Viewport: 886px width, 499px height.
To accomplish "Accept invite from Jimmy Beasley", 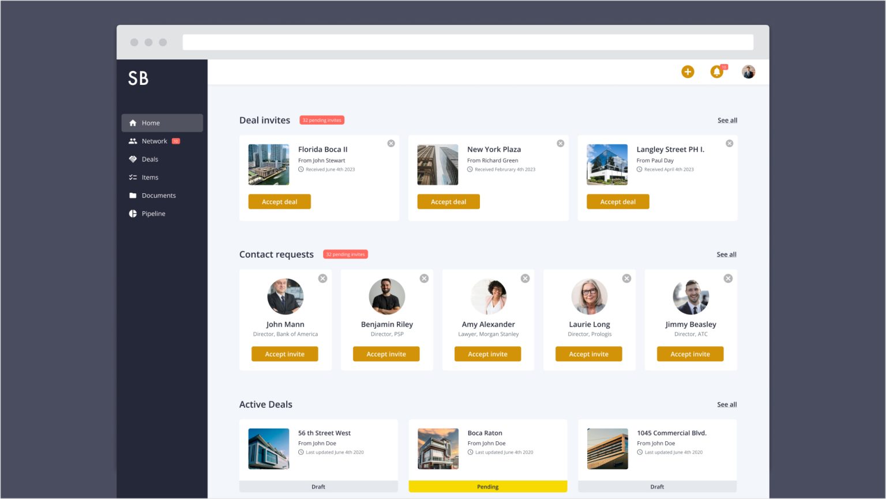I will point(690,354).
